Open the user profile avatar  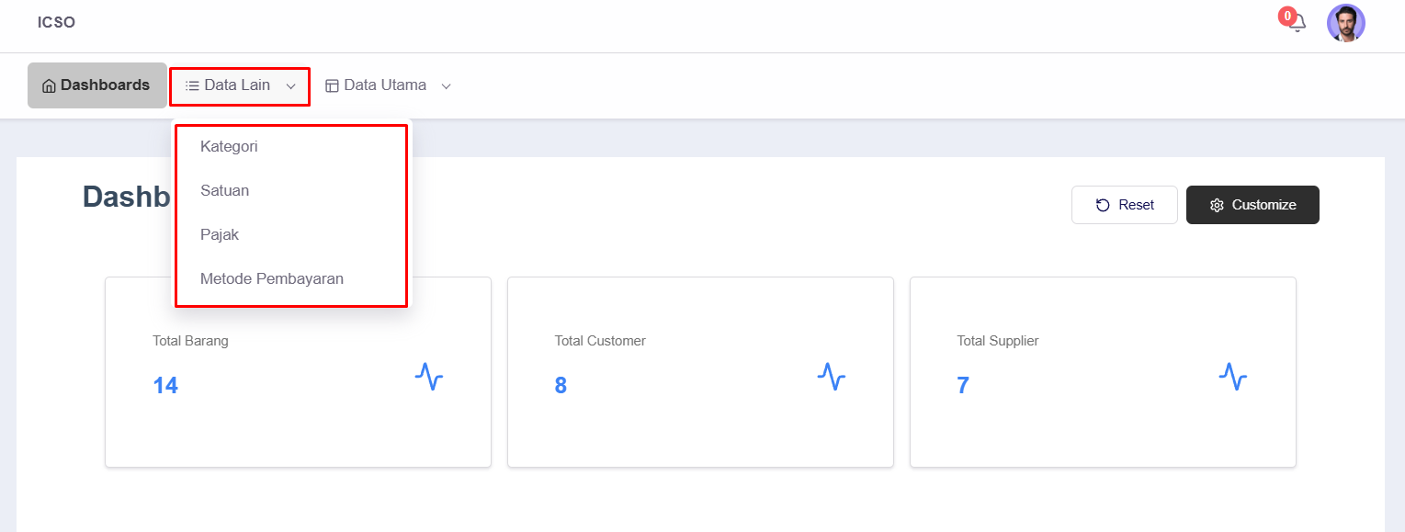point(1345,23)
